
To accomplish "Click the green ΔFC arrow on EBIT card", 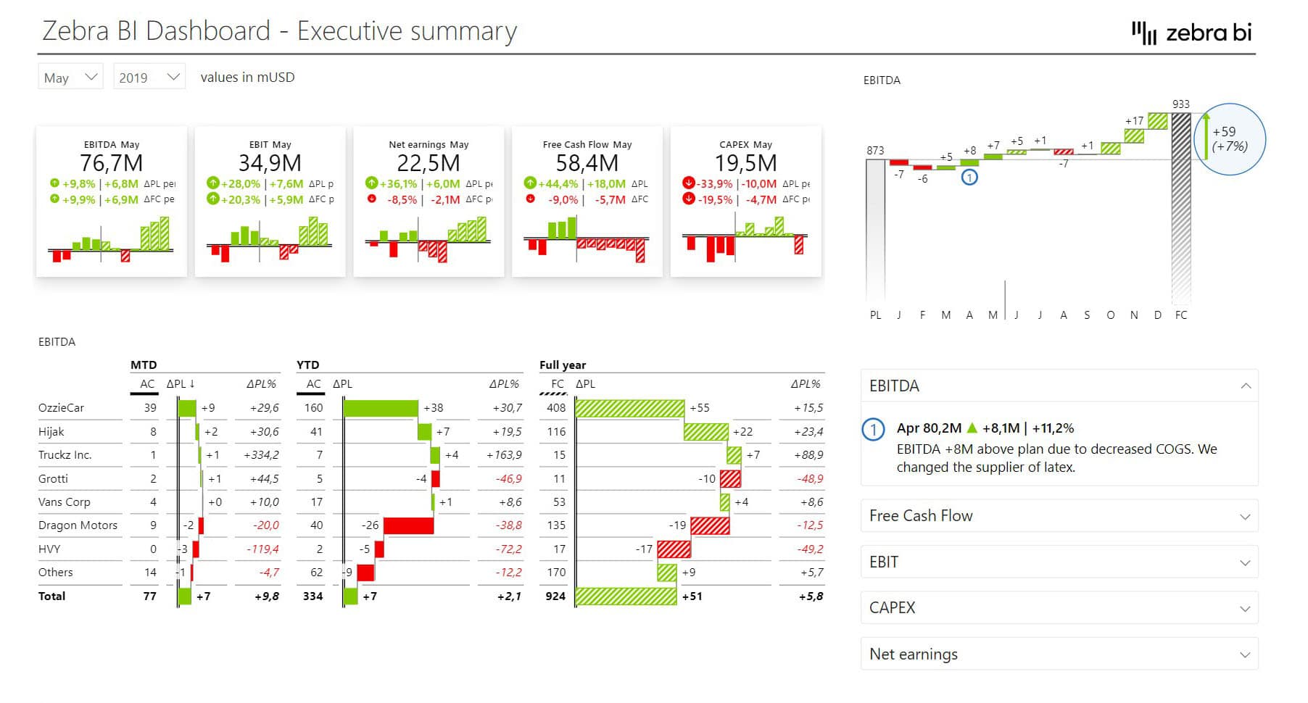I will 213,199.
